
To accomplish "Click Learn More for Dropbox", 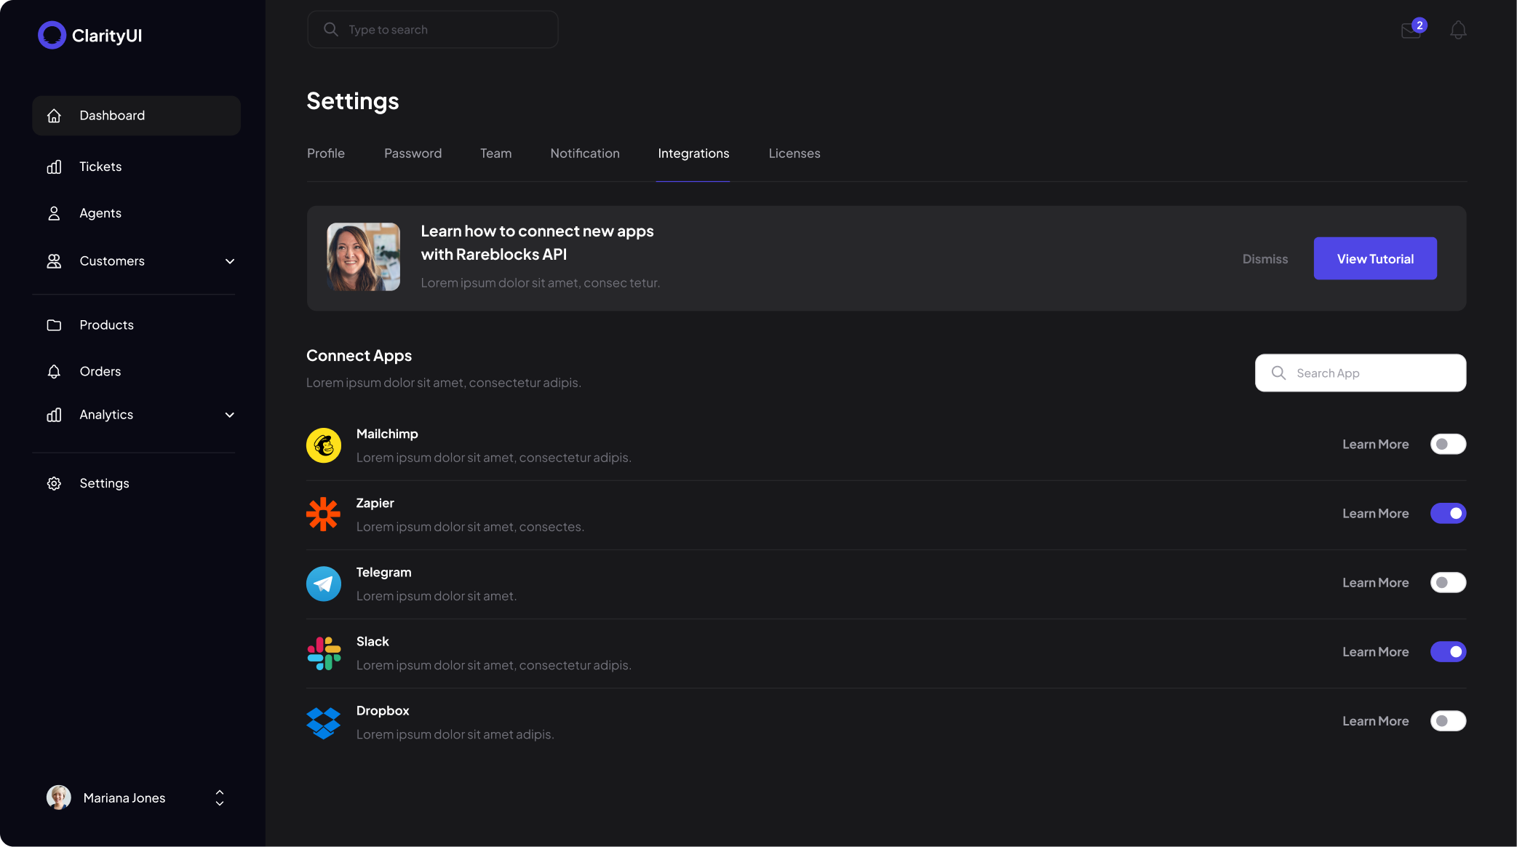I will click(x=1376, y=721).
